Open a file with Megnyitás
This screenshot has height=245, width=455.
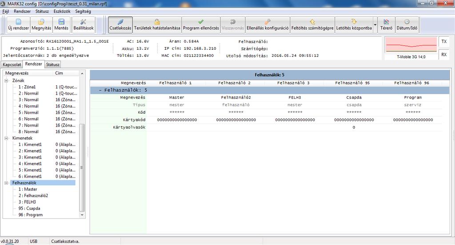[41, 25]
